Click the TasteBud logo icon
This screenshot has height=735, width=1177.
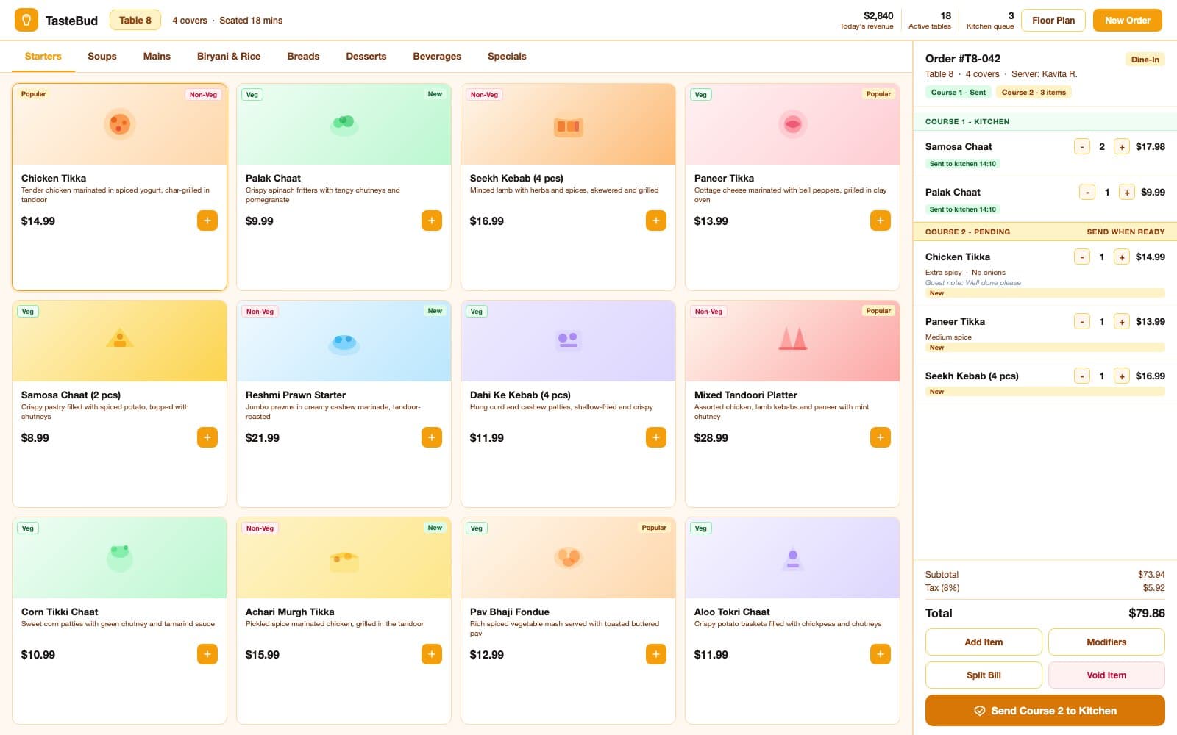click(26, 20)
